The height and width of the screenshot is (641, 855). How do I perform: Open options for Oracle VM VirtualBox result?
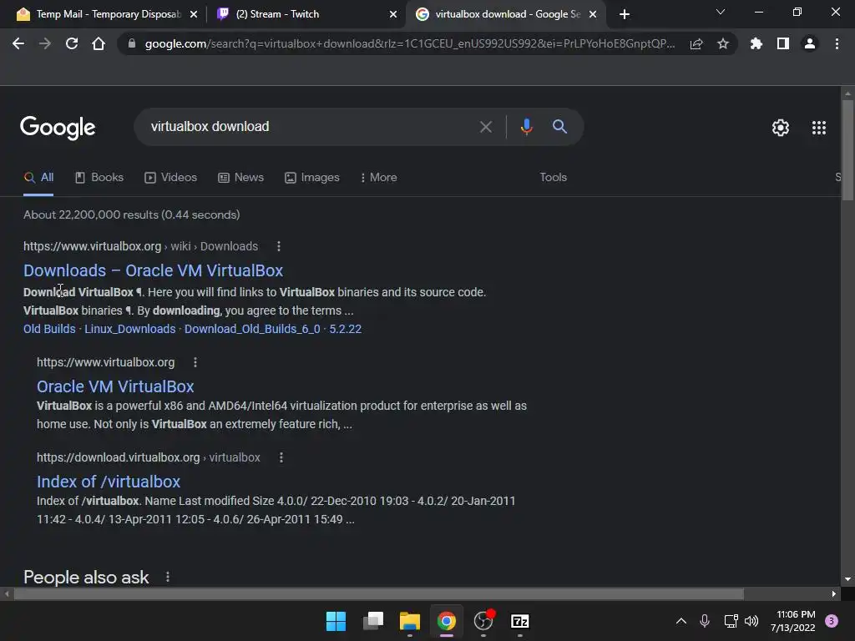pos(195,362)
